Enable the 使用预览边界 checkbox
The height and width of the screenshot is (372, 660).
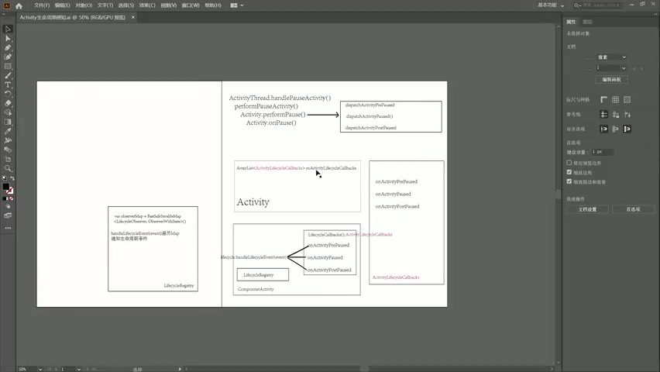click(x=569, y=164)
